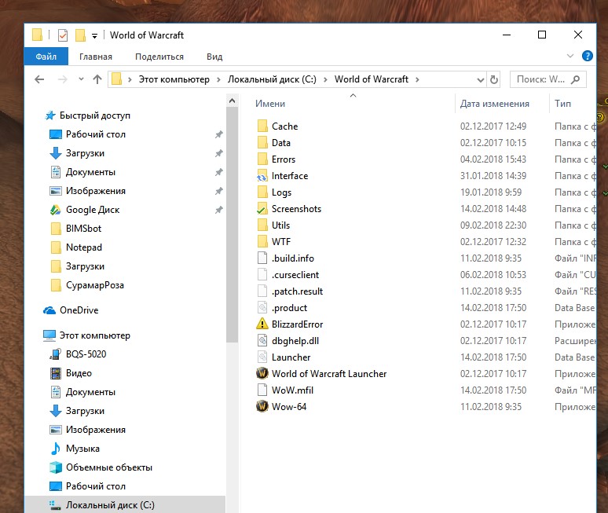This screenshot has width=608, height=513.
Task: Switch to the Вид ribbon tab
Action: click(x=214, y=57)
